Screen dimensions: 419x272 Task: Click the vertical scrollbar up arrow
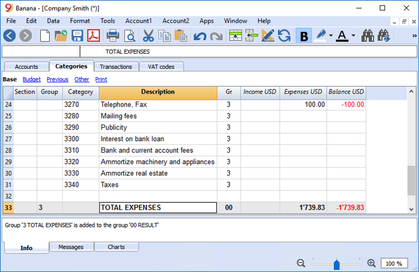coord(411,91)
